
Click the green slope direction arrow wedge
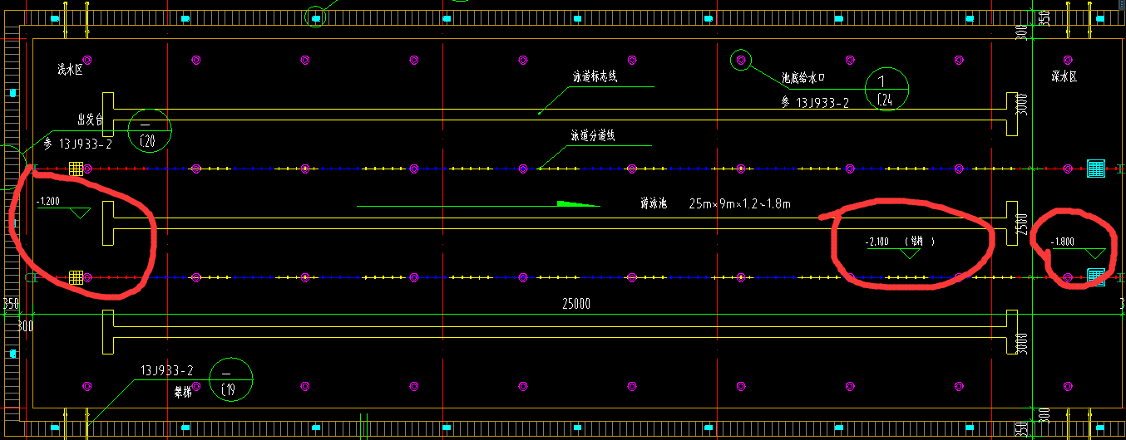[578, 203]
